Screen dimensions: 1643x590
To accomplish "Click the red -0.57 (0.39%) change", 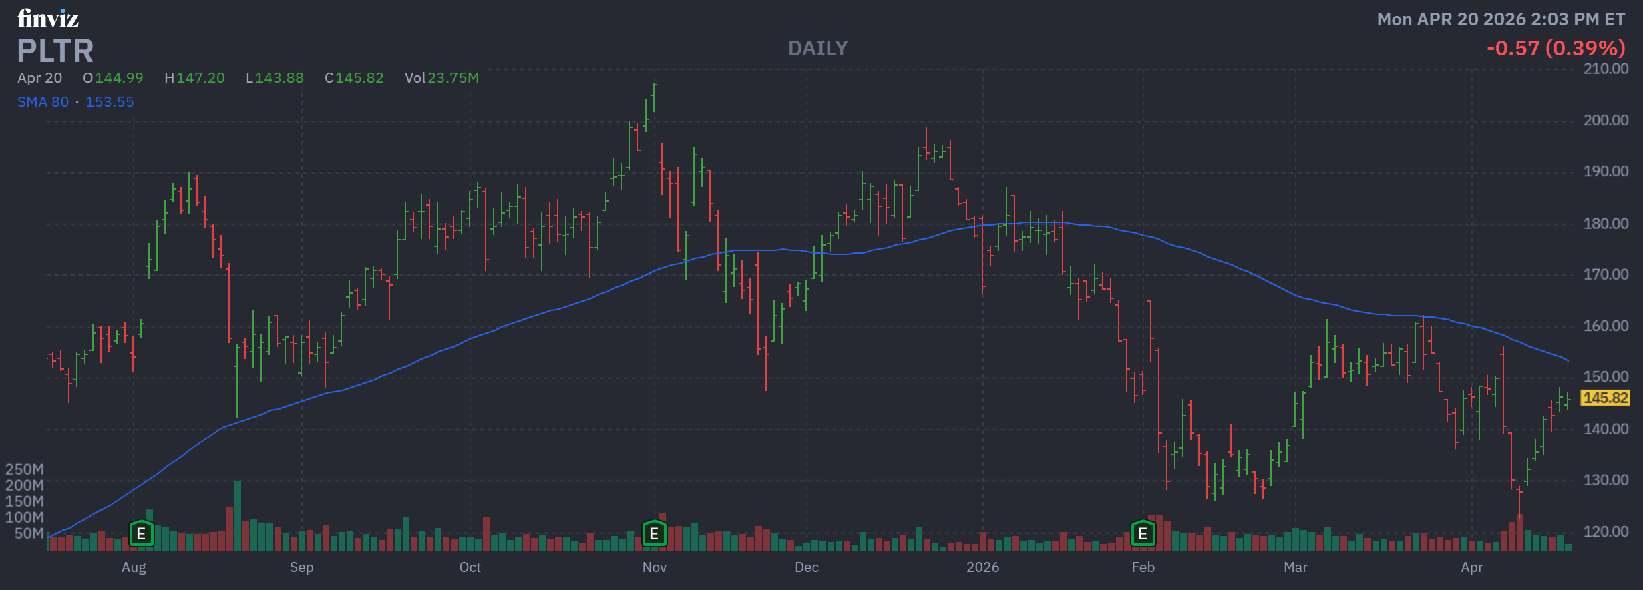I will 1556,48.
